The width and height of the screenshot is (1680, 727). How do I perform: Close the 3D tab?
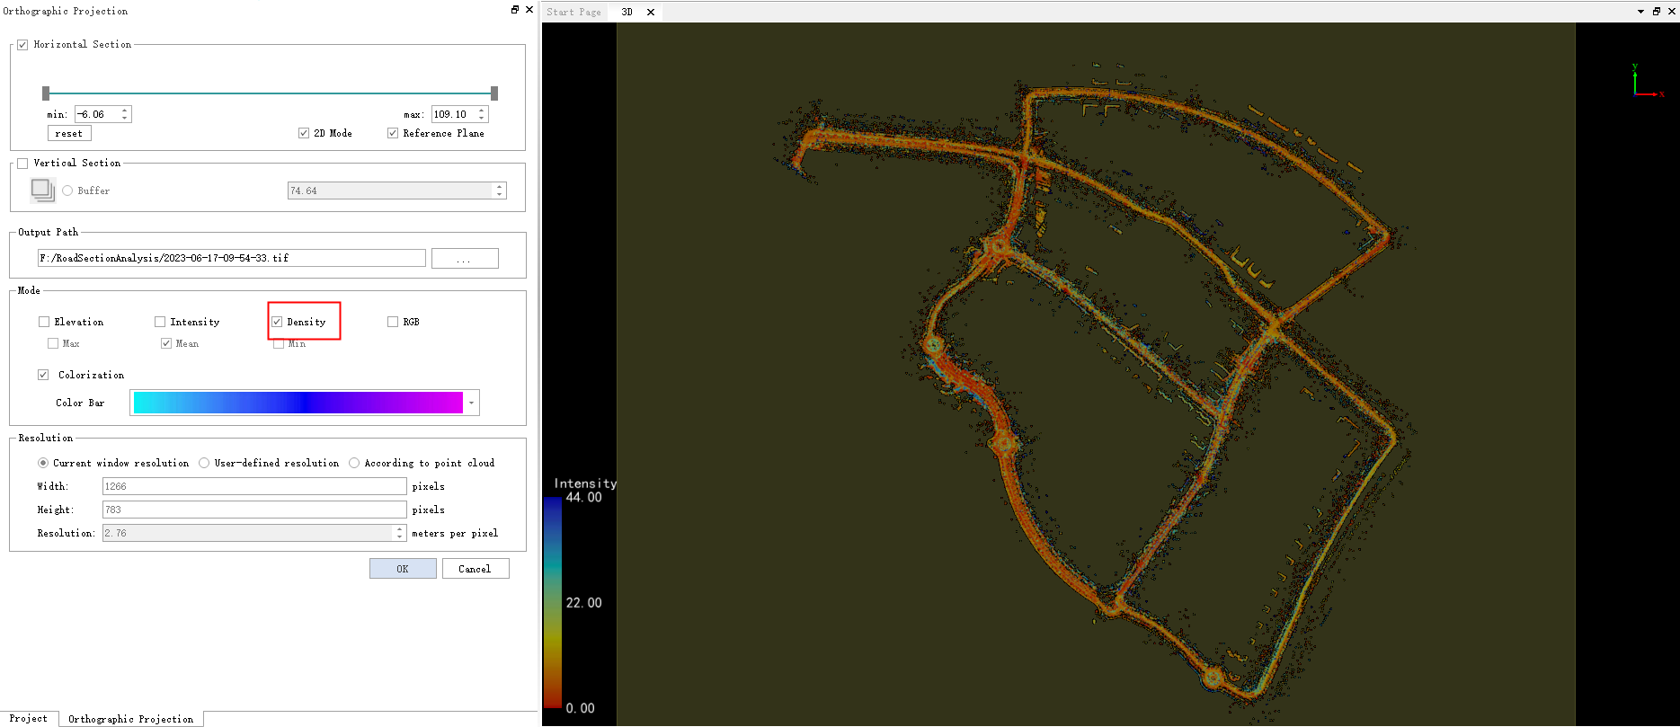[651, 12]
